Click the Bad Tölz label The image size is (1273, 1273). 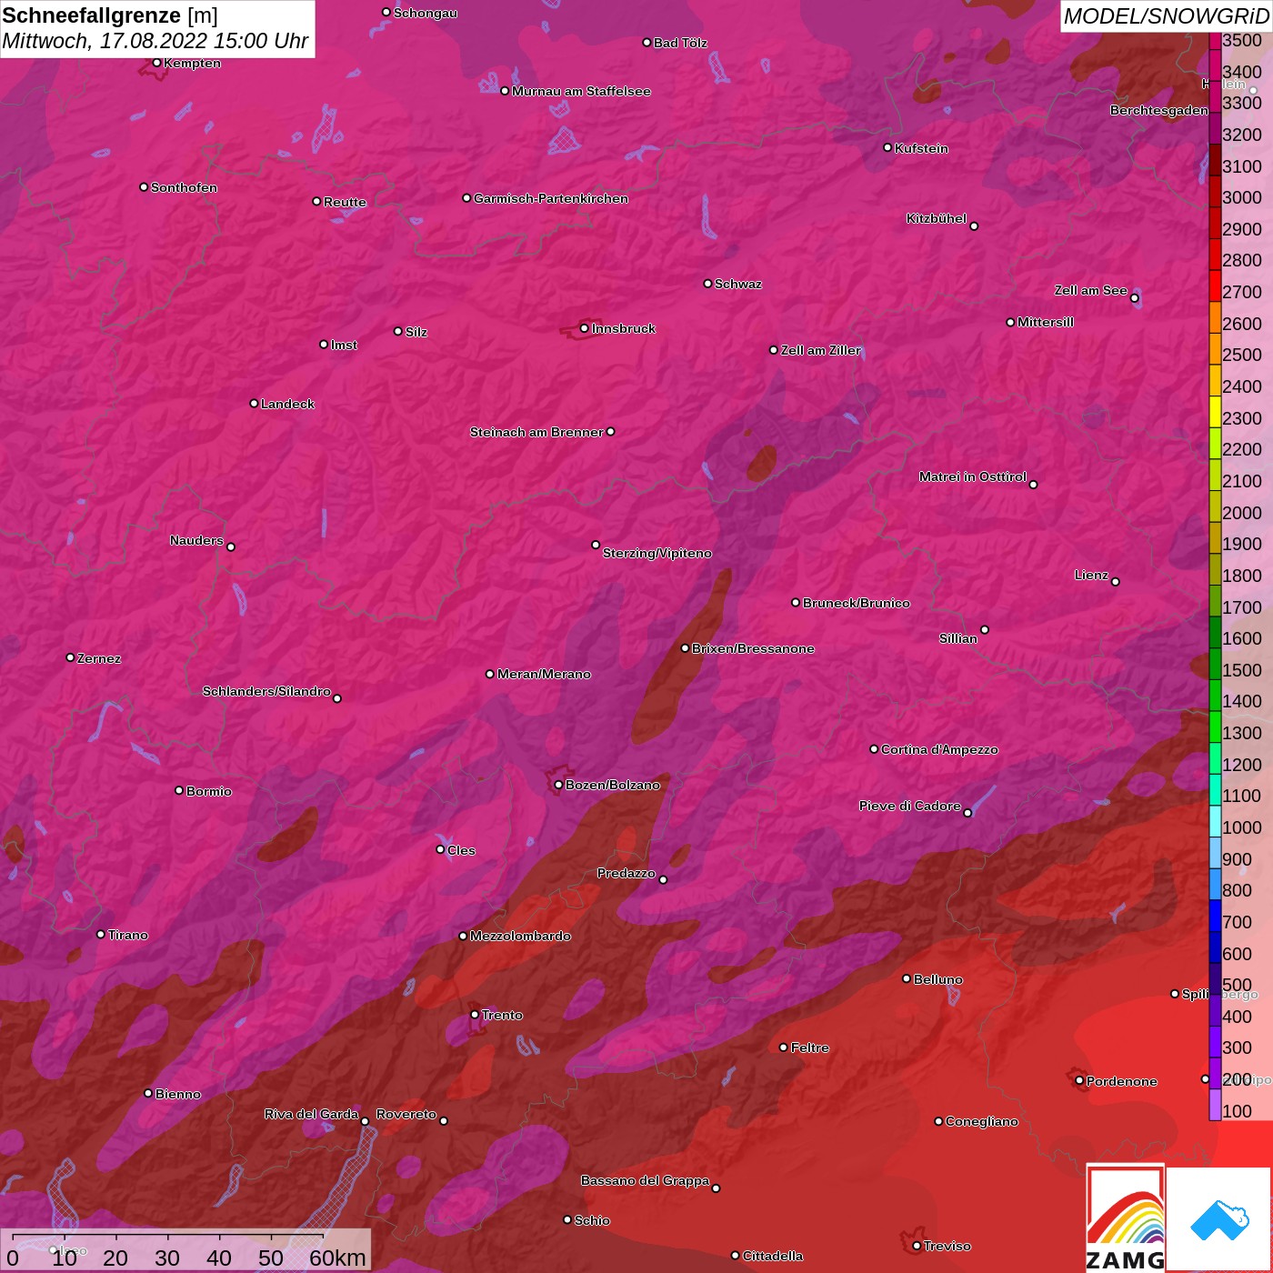tap(680, 43)
